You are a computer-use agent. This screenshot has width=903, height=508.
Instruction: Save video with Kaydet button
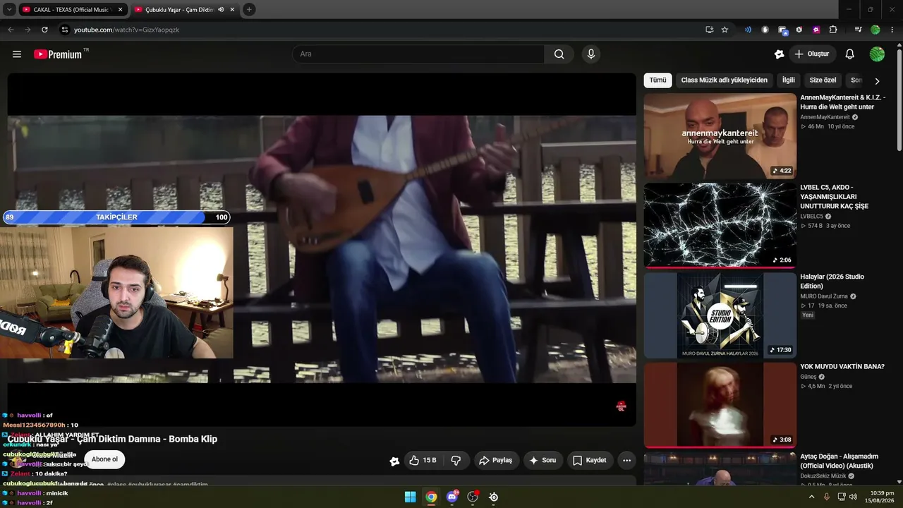[589, 461]
